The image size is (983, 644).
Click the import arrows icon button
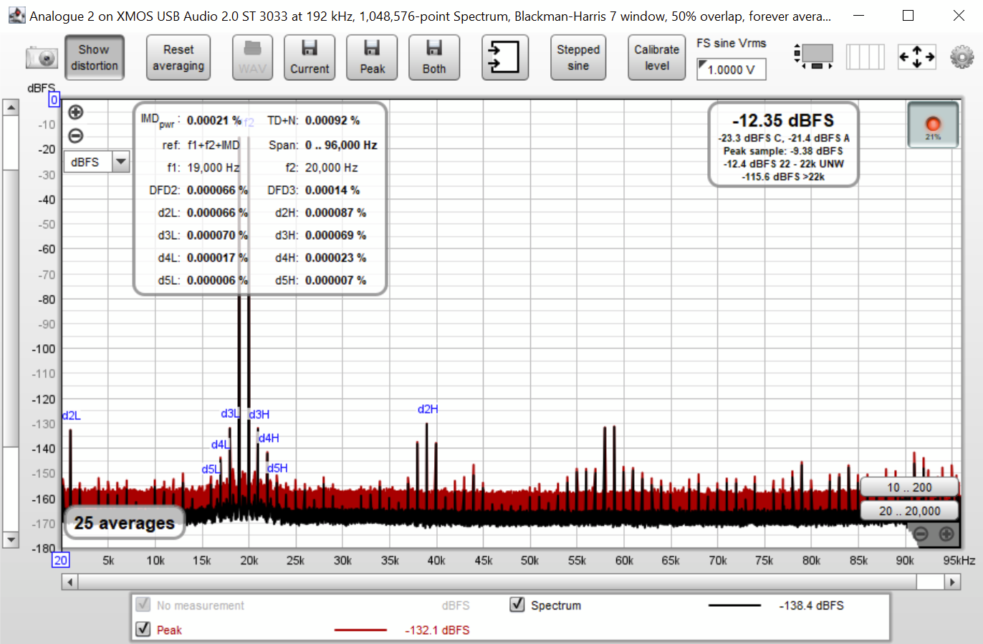505,57
